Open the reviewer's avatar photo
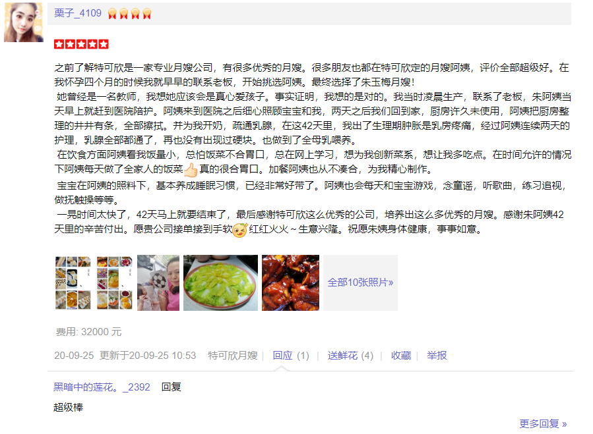 click(24, 22)
